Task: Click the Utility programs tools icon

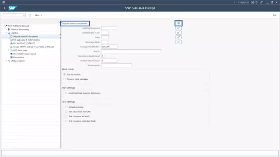Action: pos(9,61)
